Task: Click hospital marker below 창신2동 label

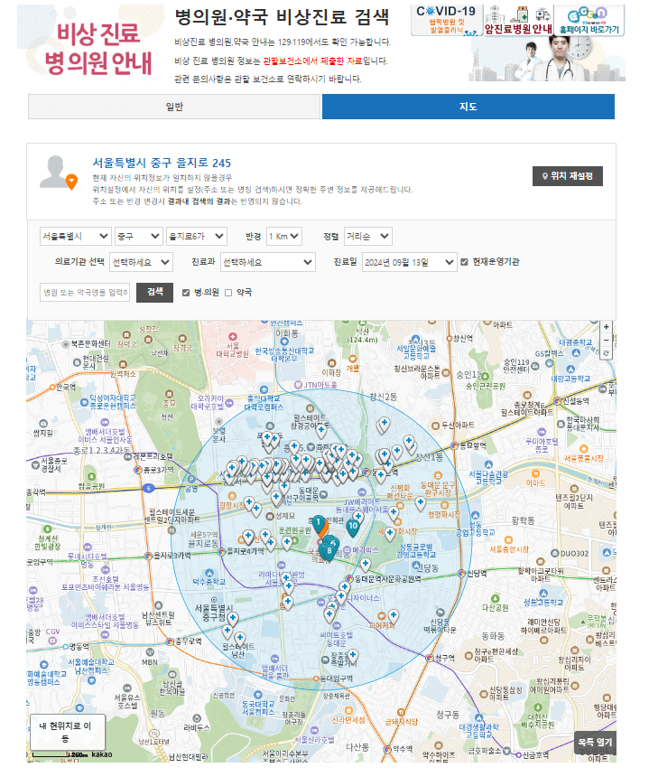Action: click(385, 424)
